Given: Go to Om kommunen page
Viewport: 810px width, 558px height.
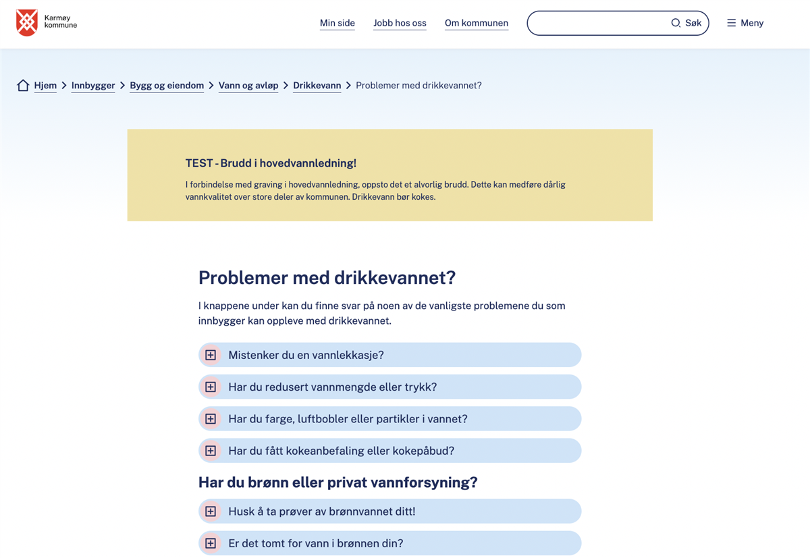Looking at the screenshot, I should coord(476,23).
